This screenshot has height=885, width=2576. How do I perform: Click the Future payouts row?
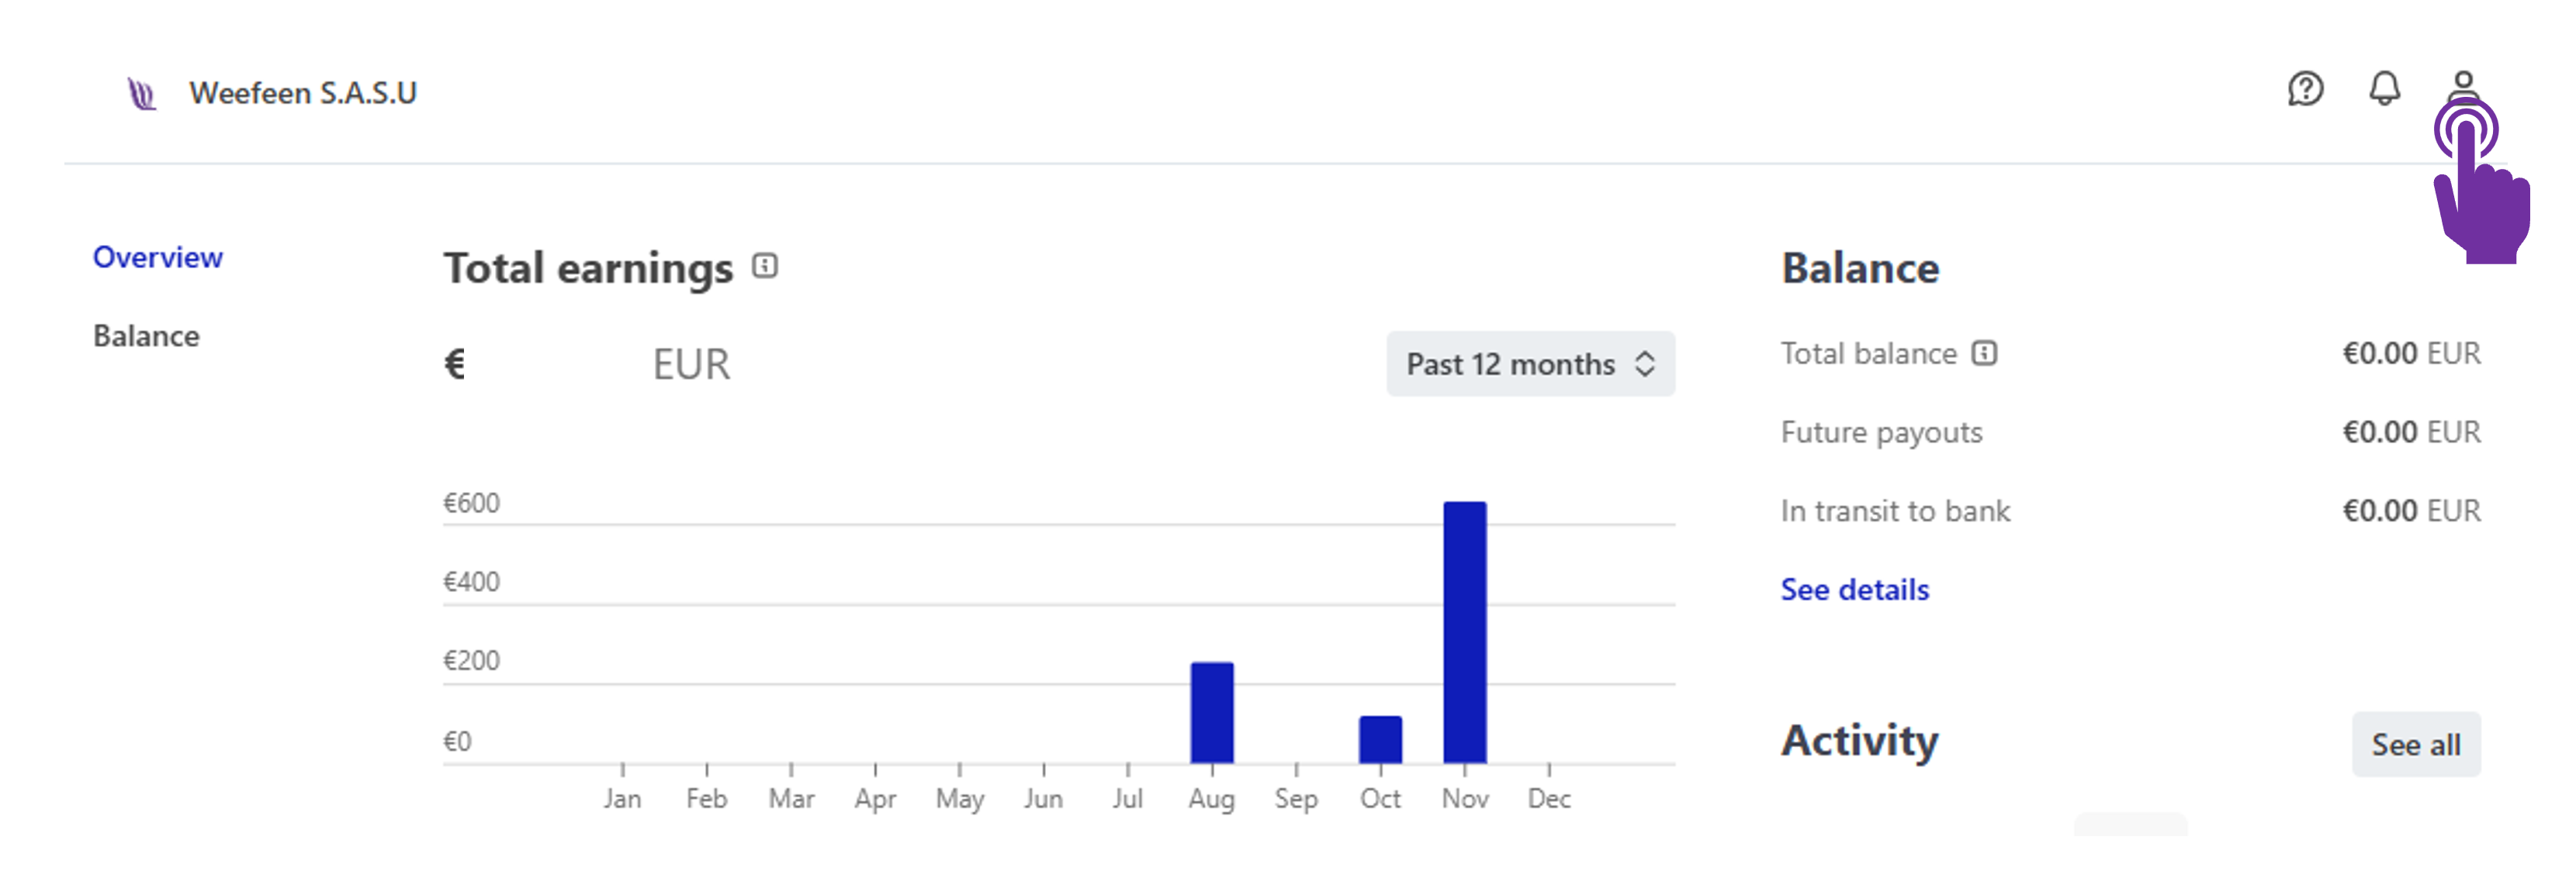(x=1881, y=432)
